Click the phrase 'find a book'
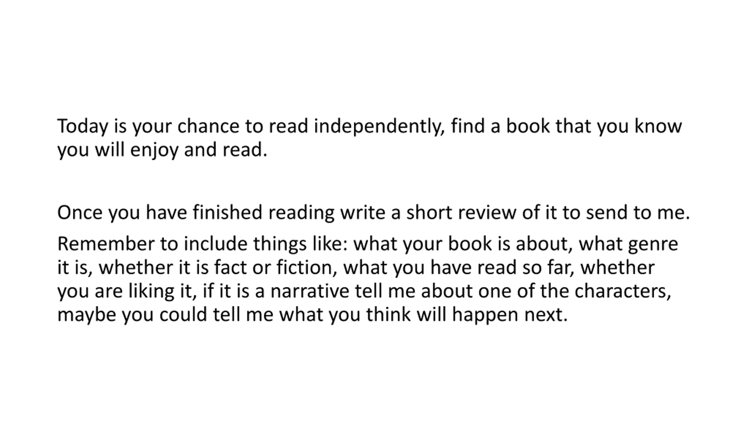The height and width of the screenshot is (421, 749). tap(500, 126)
